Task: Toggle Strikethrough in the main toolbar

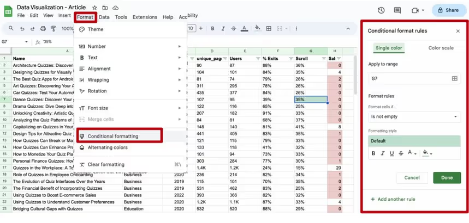Action: [x=234, y=29]
